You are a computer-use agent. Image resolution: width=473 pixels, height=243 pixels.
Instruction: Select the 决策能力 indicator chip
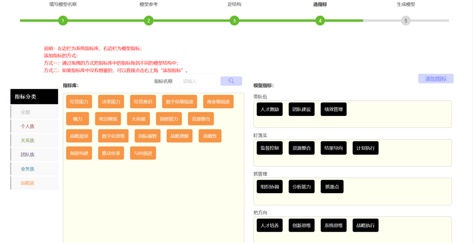click(111, 101)
